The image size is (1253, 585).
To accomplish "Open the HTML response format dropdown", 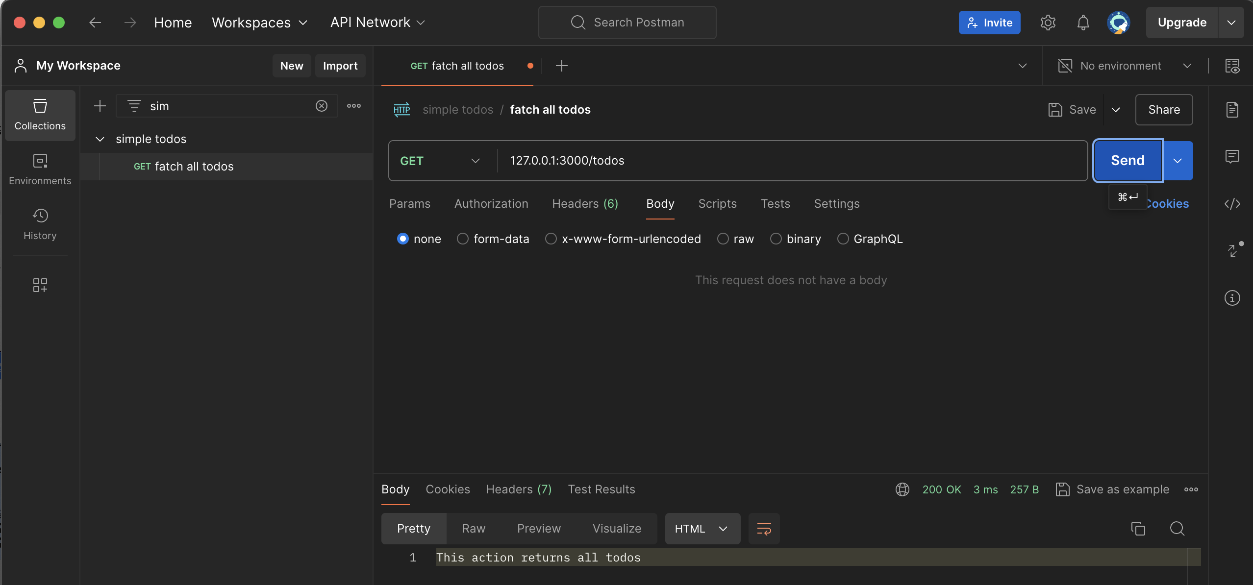I will click(x=702, y=529).
